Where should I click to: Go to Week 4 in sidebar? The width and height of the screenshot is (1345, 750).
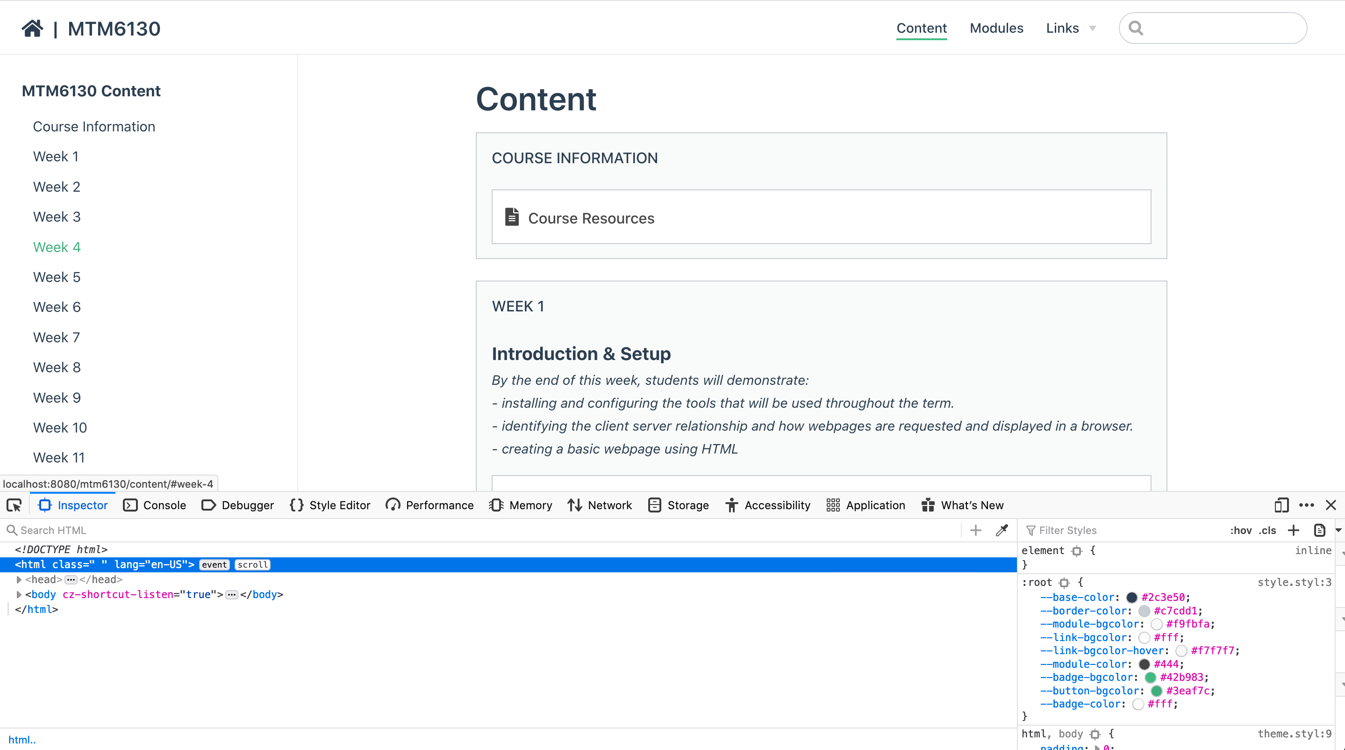click(x=57, y=247)
